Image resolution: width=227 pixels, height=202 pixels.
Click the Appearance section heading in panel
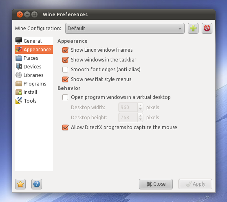click(x=73, y=41)
